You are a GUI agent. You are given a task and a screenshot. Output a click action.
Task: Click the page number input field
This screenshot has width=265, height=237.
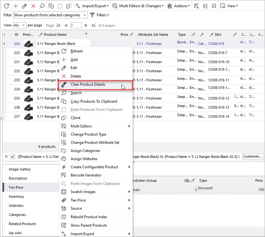point(76,25)
